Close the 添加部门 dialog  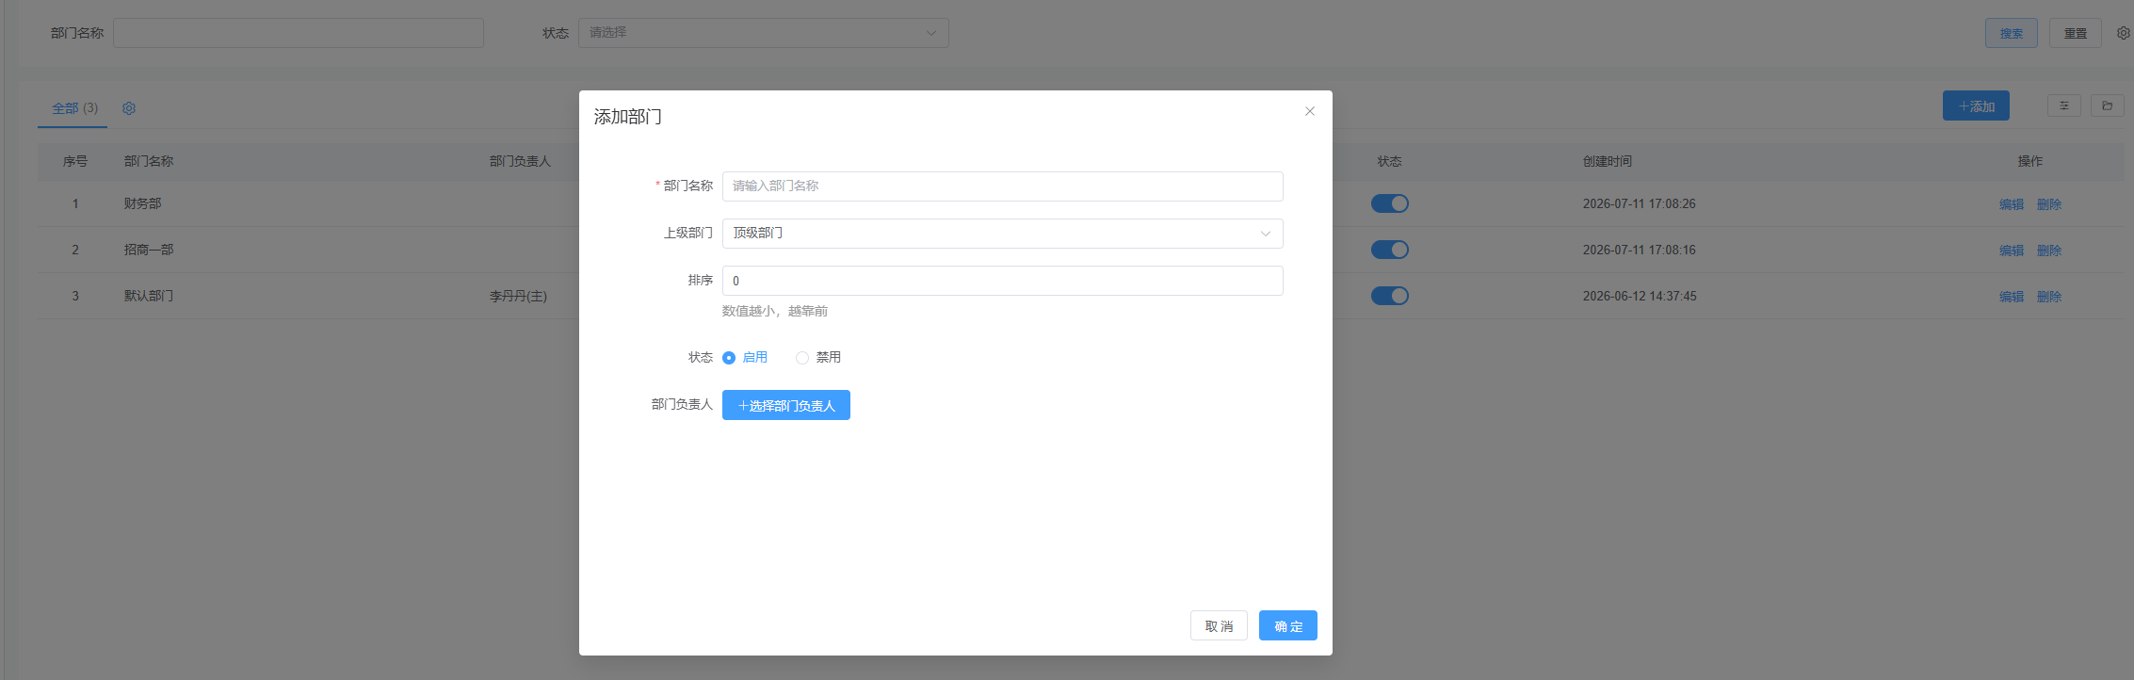(x=1309, y=111)
